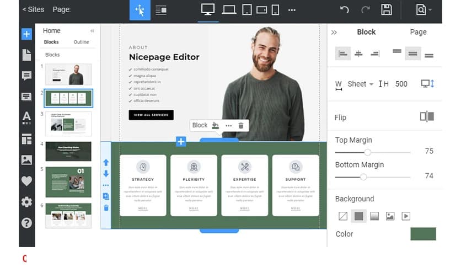Select the move pointer tool in top bar
The width and height of the screenshot is (461, 267).
click(140, 10)
